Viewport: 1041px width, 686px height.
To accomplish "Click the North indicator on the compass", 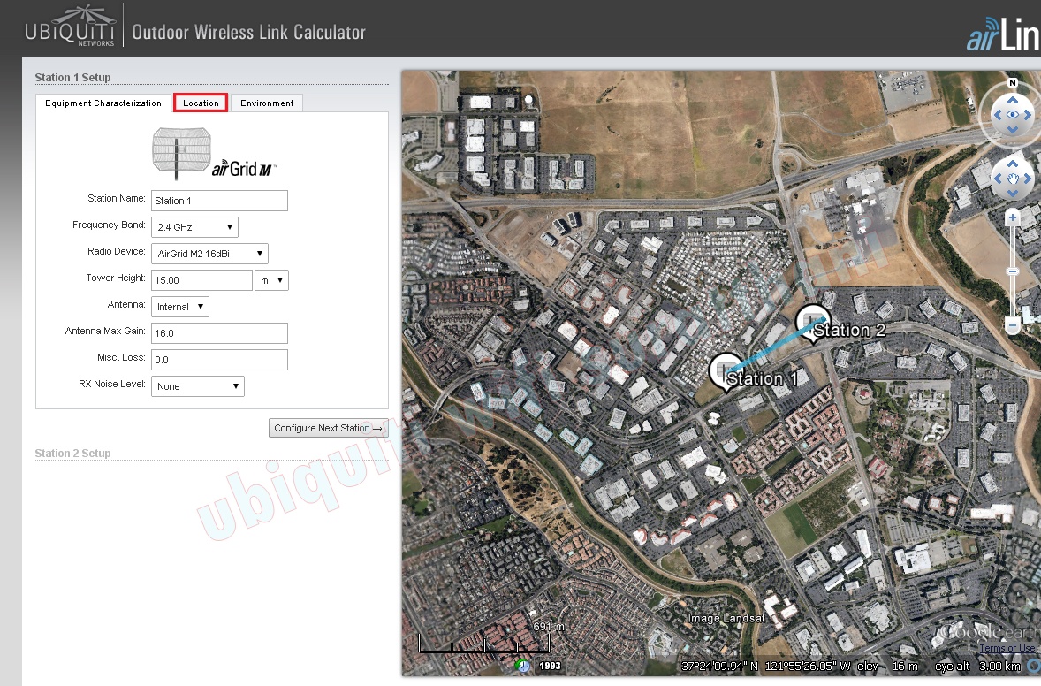I will point(1013,83).
